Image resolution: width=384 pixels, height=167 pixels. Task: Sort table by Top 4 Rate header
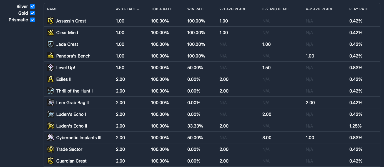pyautogui.click(x=161, y=9)
